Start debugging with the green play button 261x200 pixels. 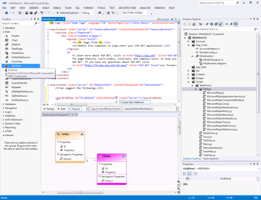point(57,13)
